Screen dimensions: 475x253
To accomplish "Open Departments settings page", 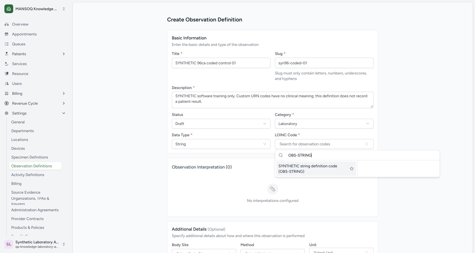I will (x=23, y=131).
